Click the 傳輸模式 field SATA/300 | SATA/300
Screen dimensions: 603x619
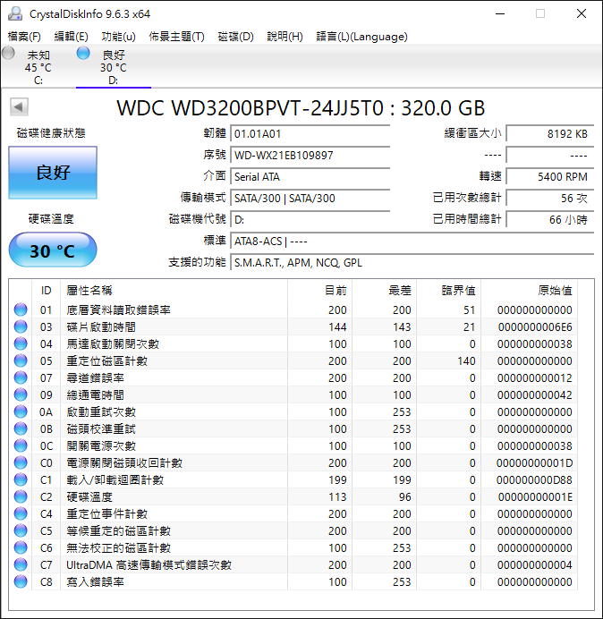[310, 198]
